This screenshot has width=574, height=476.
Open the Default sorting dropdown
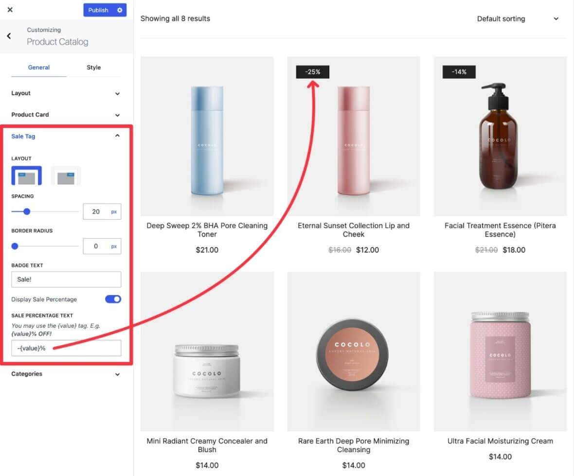518,19
